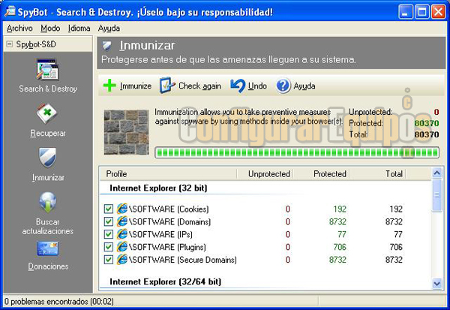Click the Check again button label
The width and height of the screenshot is (450, 310).
(x=199, y=86)
